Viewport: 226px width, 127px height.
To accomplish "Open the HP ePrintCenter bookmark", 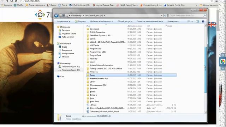I will click(79, 5).
